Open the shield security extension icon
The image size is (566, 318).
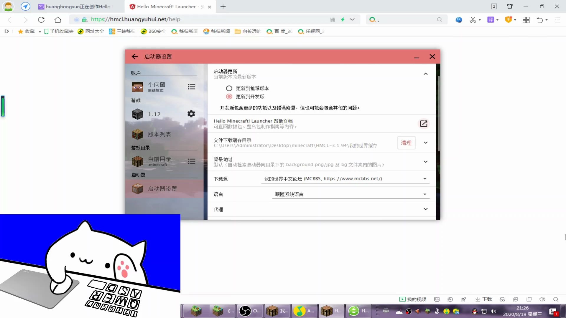[508, 20]
